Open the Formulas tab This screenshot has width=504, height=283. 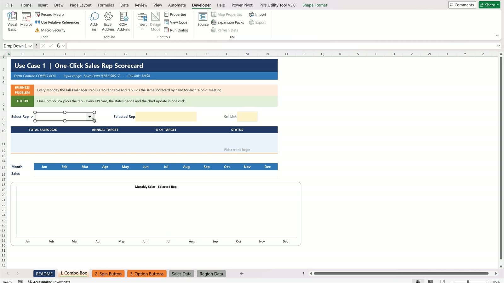(x=106, y=5)
